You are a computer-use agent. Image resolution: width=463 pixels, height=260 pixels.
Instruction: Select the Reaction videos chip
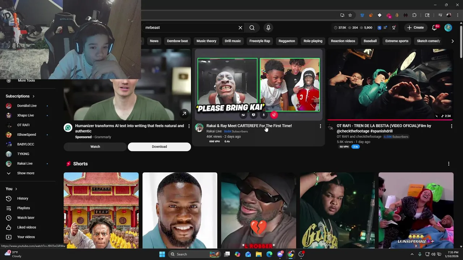(343, 41)
